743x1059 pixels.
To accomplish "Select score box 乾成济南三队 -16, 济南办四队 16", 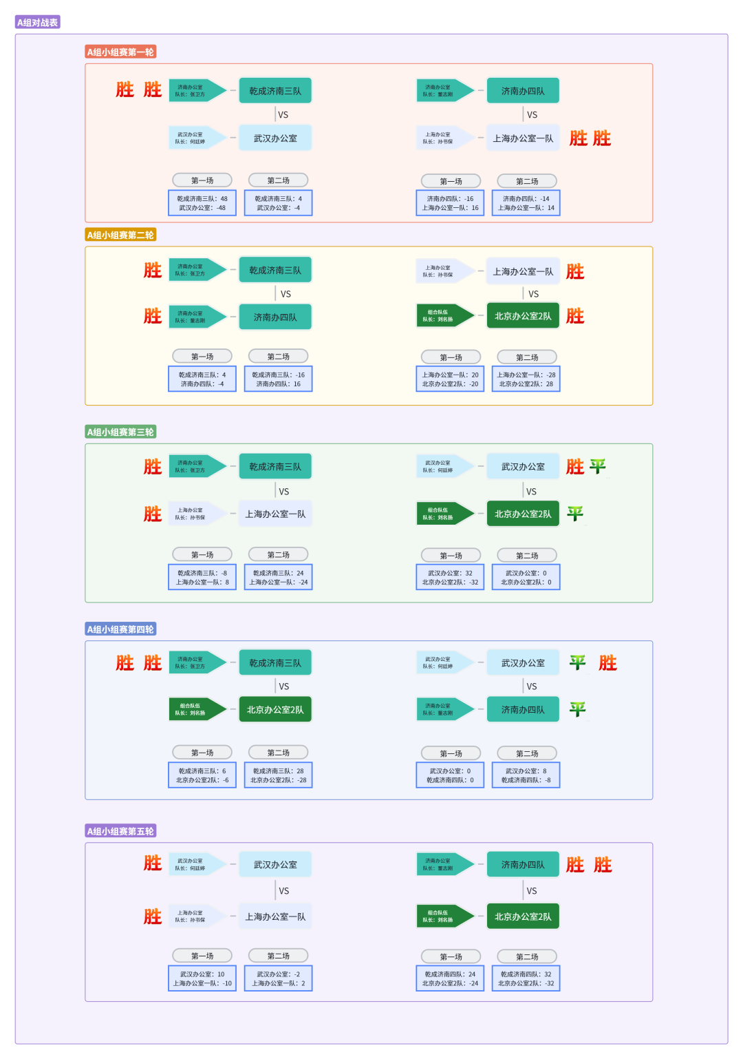I will pyautogui.click(x=278, y=379).
